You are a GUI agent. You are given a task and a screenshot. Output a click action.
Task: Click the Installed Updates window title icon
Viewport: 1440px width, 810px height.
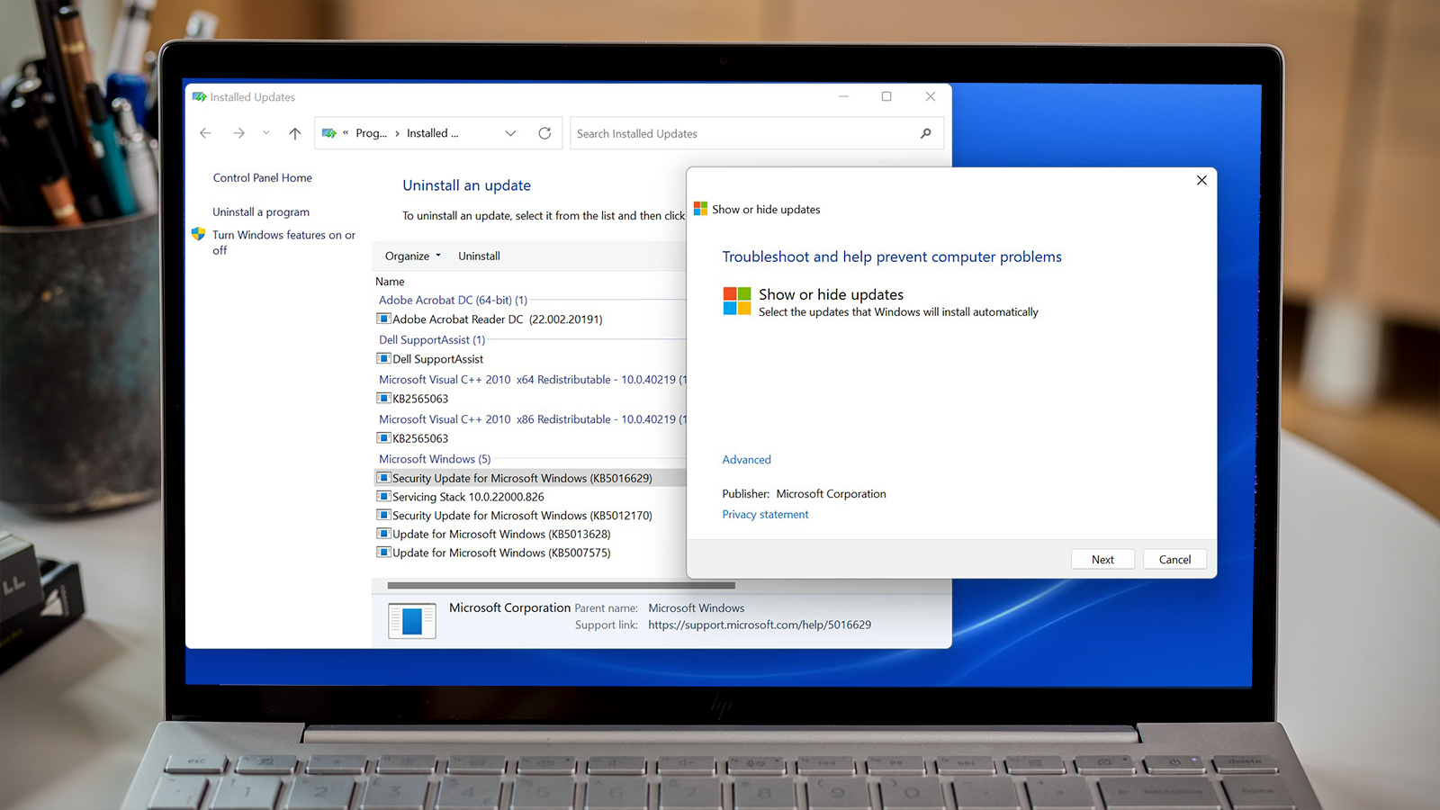pos(199,97)
